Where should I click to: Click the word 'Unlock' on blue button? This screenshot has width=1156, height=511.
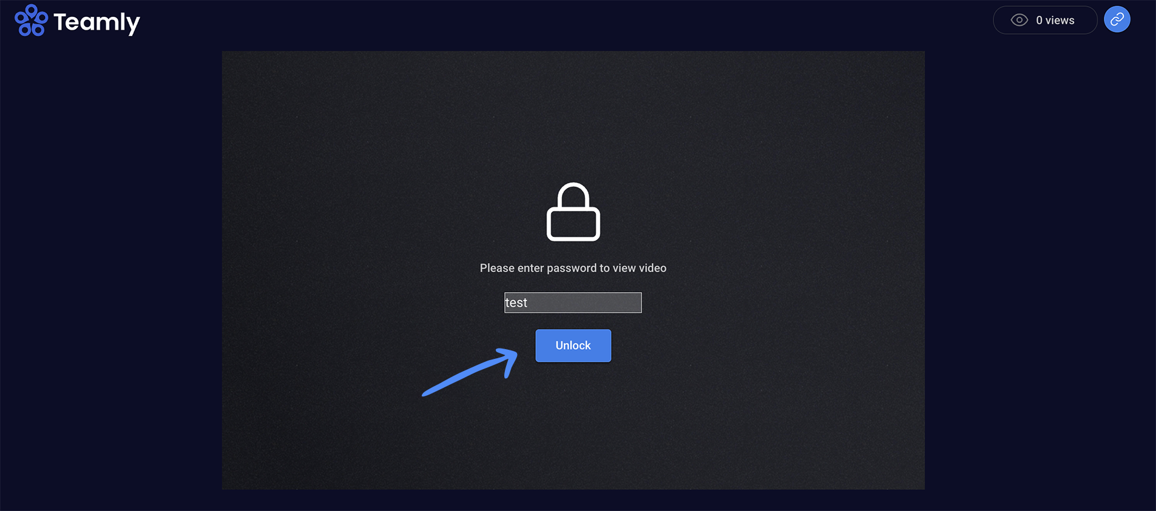[573, 346]
